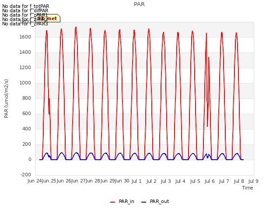Click the 'PAR (umol/m2/s)' y-axis label
Screen dimensions: 280x210
pos(6,98)
